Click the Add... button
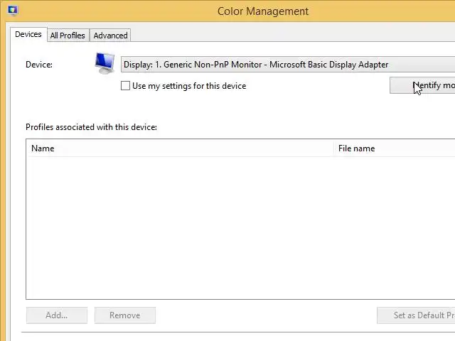Image resolution: width=455 pixels, height=341 pixels. (x=57, y=315)
